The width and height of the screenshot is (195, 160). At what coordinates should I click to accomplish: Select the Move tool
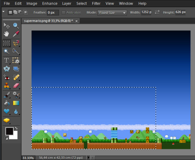pyautogui.click(x=6, y=26)
